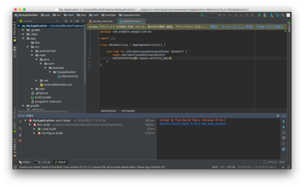Click scroll-from-source target icon in Project panel
Viewport: 304px width, 187px height.
pyautogui.click(x=66, y=21)
